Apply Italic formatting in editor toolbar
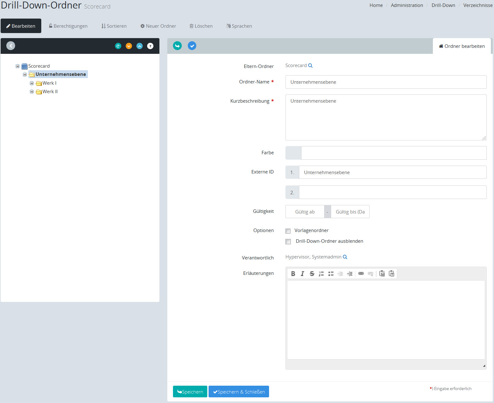Screen dimensions: 494x403 (302, 274)
